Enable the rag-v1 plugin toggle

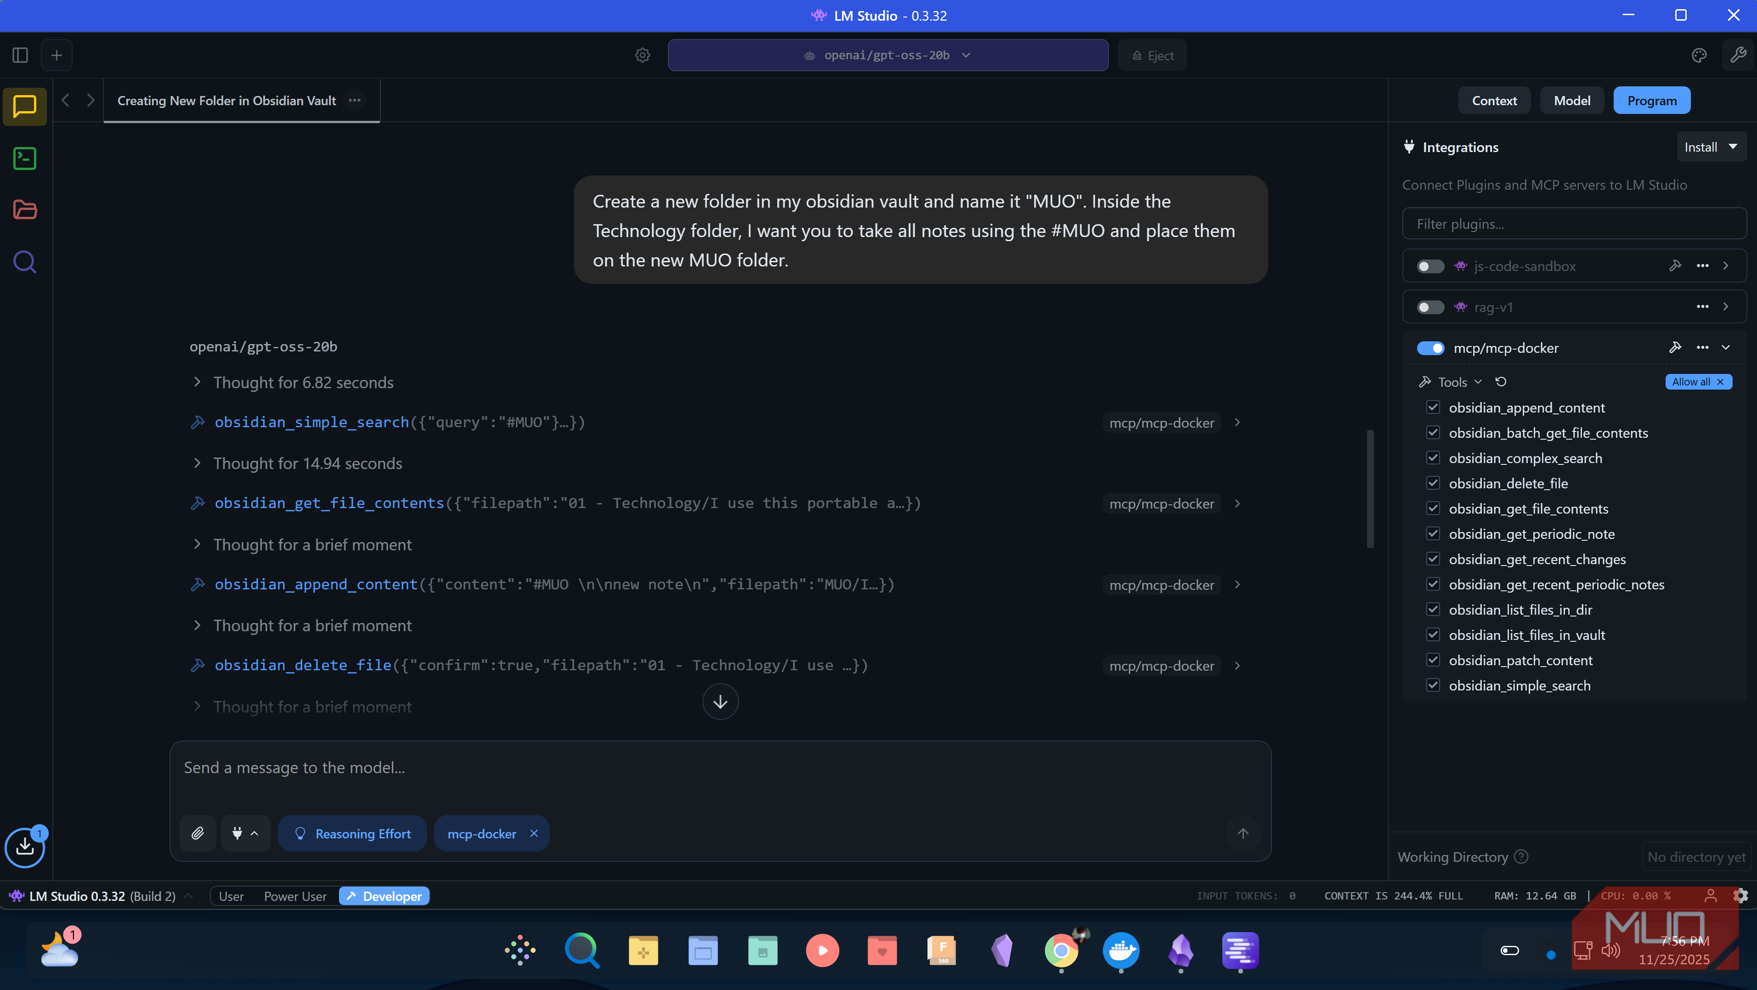click(x=1430, y=307)
